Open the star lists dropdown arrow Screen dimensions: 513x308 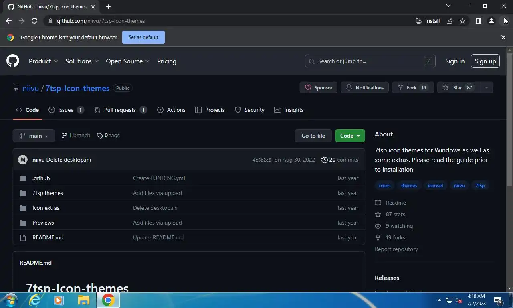coord(486,87)
